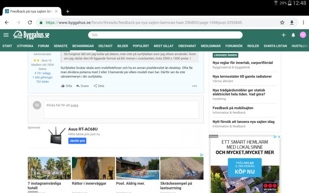
Task: Open the SENASTE menu item
Action: (x=61, y=46)
